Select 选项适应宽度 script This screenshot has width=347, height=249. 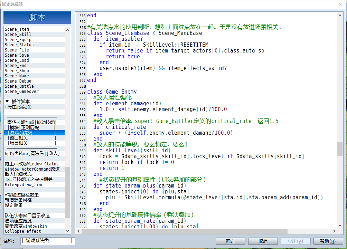click(x=34, y=221)
